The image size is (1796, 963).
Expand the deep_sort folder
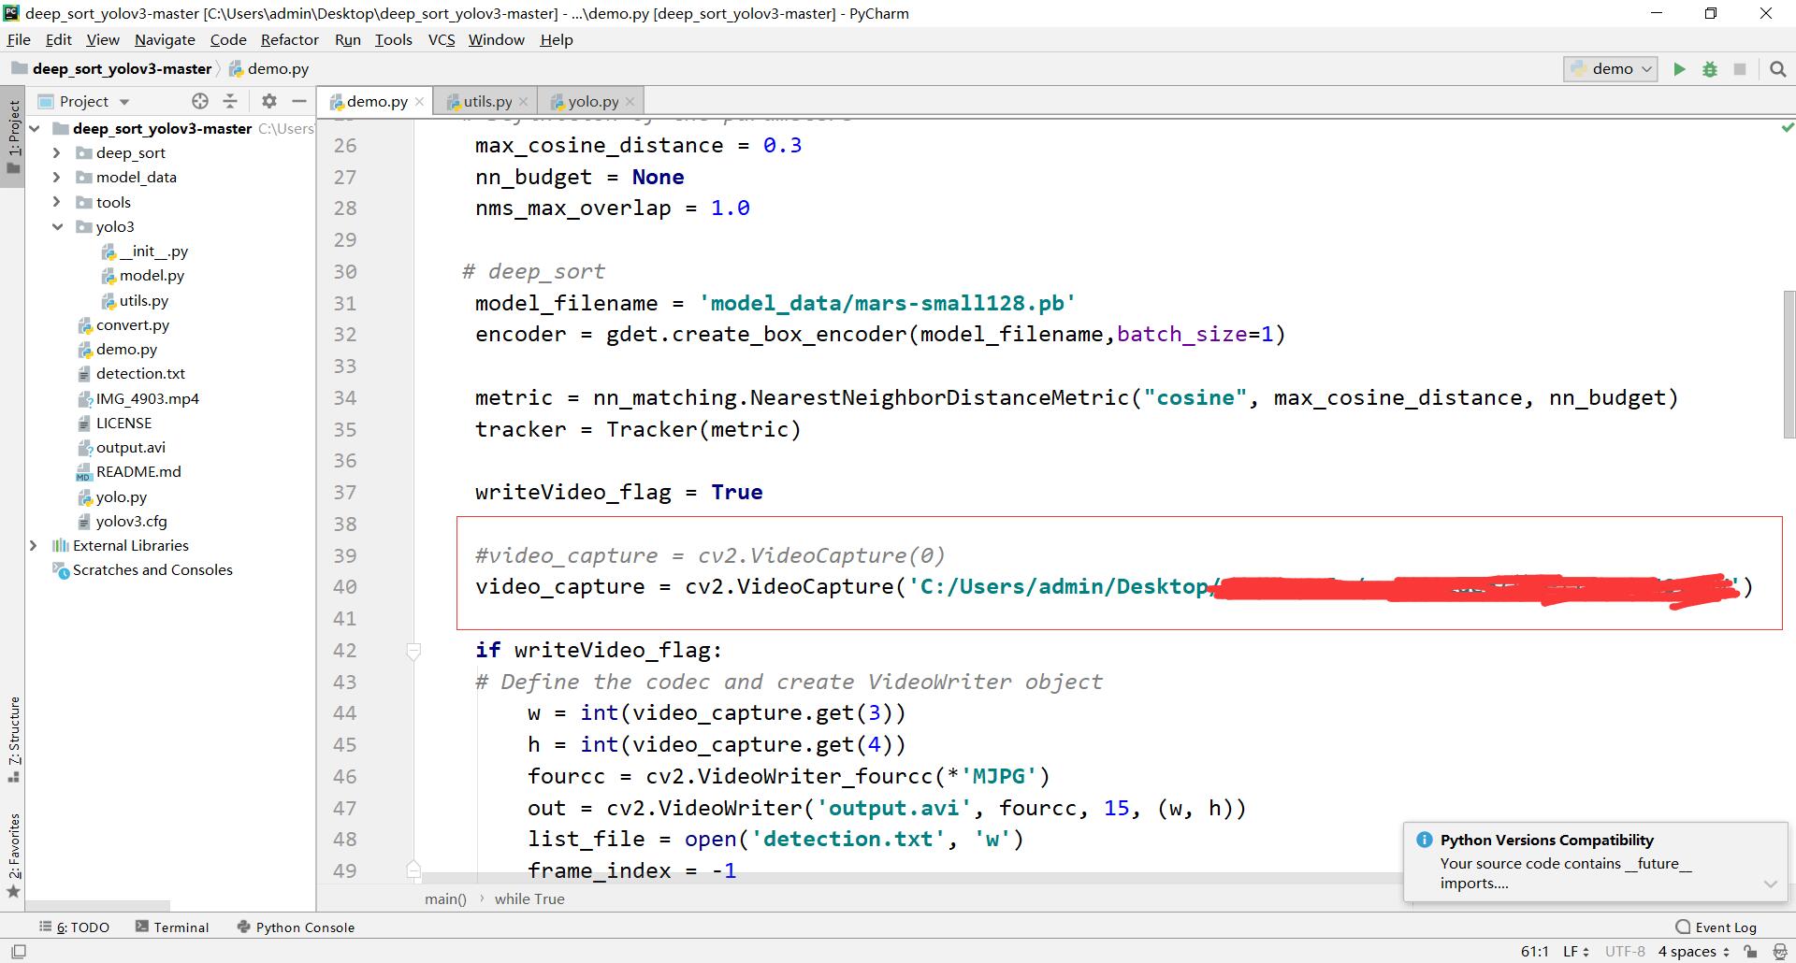pos(56,152)
